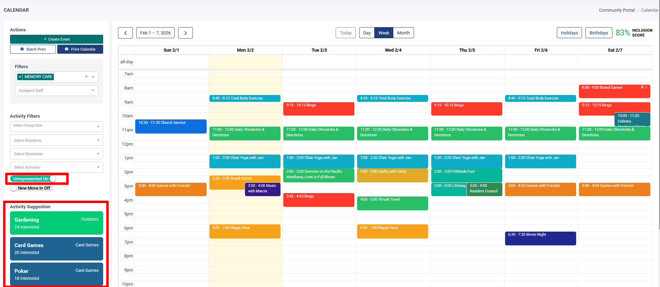Image resolution: width=660 pixels, height=287 pixels.
Task: Select the Card Games activity suggestion card
Action: pos(57,249)
